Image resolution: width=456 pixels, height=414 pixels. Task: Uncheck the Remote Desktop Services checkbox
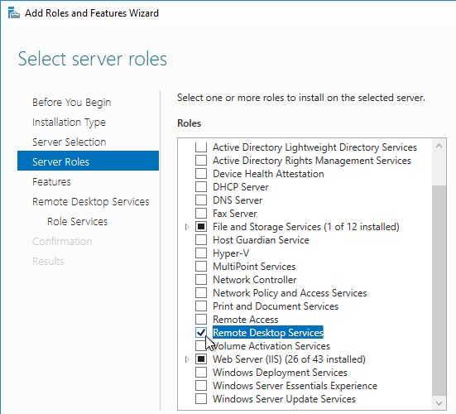tap(201, 332)
